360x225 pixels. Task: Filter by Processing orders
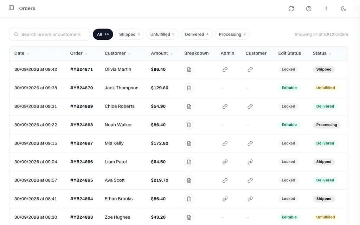(x=232, y=34)
